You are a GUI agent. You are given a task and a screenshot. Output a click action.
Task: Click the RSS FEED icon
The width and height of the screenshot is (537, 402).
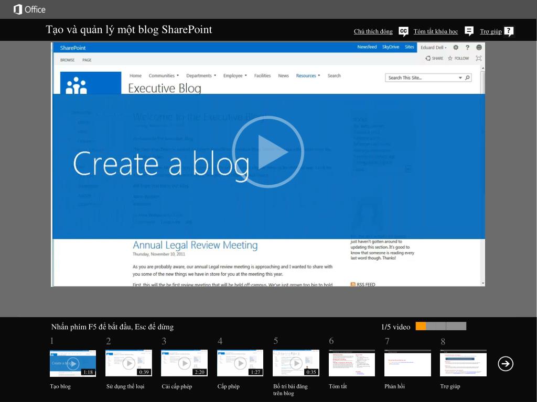(353, 284)
